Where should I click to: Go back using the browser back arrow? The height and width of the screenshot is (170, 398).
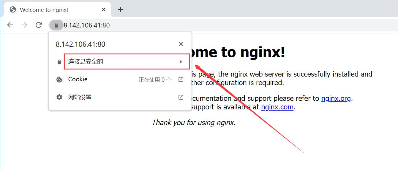tap(10, 25)
